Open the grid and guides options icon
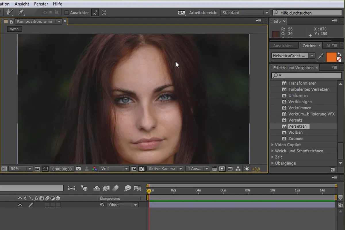 point(37,169)
